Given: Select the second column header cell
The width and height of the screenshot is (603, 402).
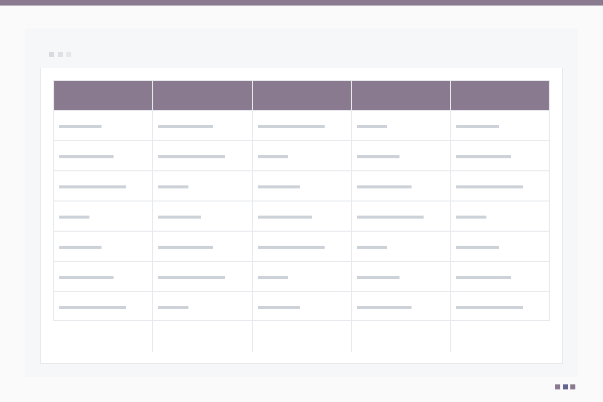Looking at the screenshot, I should [203, 95].
